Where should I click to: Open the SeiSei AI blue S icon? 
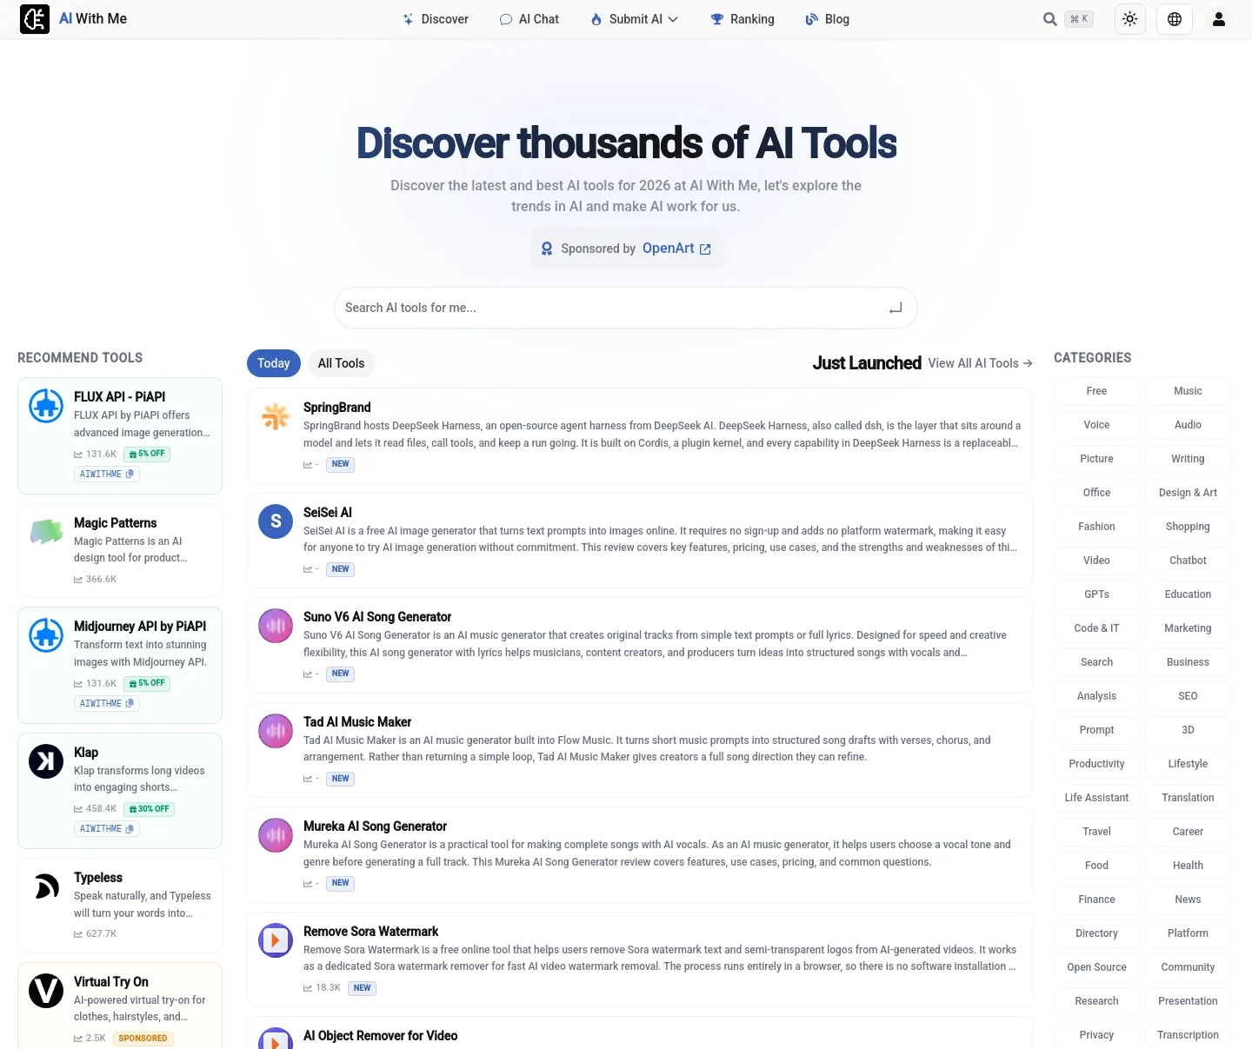(276, 521)
